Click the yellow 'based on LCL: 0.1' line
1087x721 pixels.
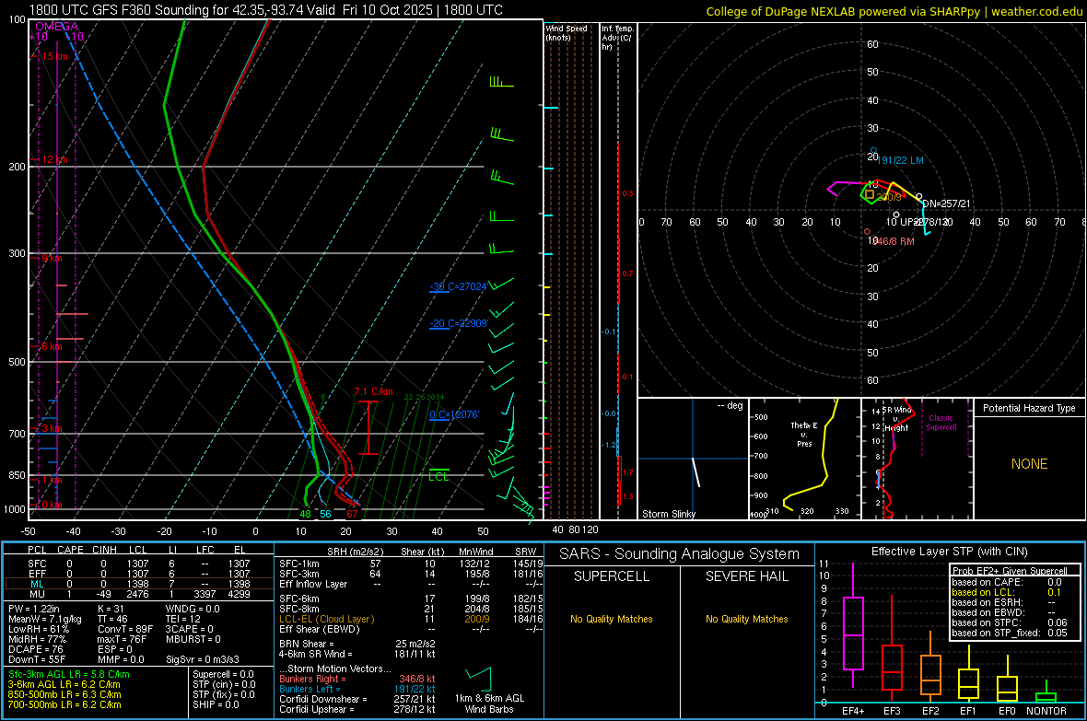[1007, 592]
